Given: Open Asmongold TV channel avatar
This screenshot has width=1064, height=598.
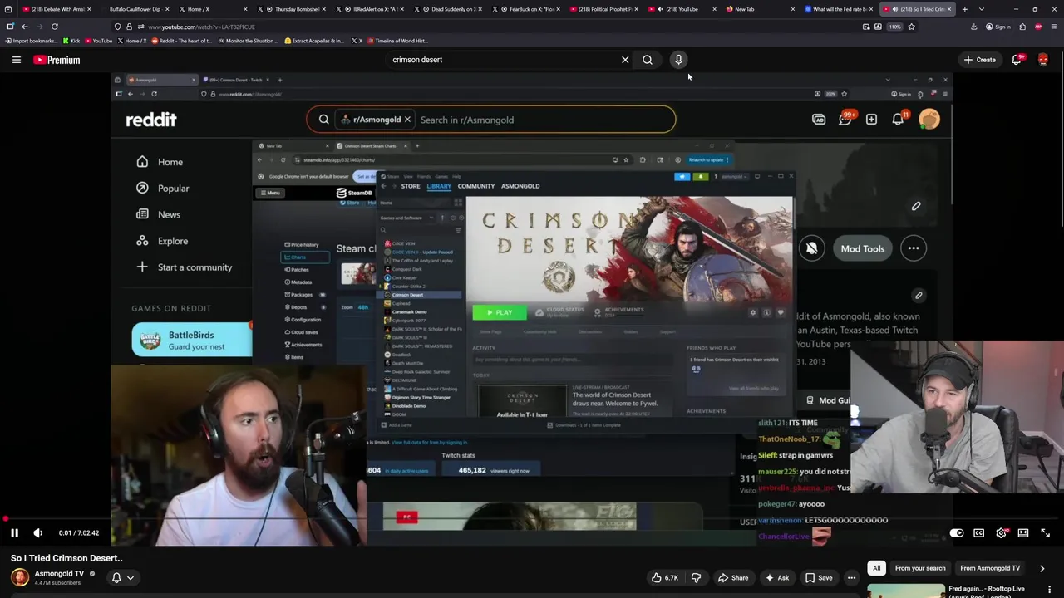Looking at the screenshot, I should 20,576.
